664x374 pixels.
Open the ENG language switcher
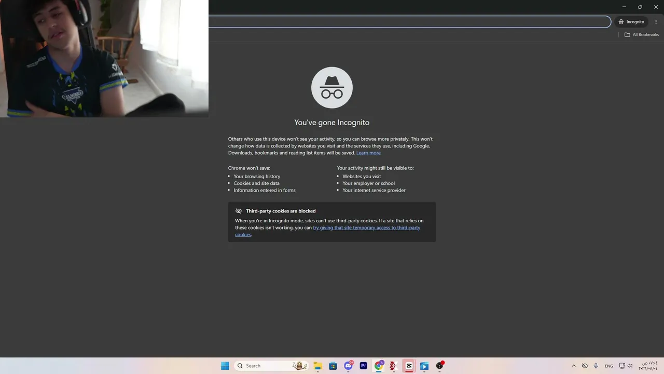609,366
